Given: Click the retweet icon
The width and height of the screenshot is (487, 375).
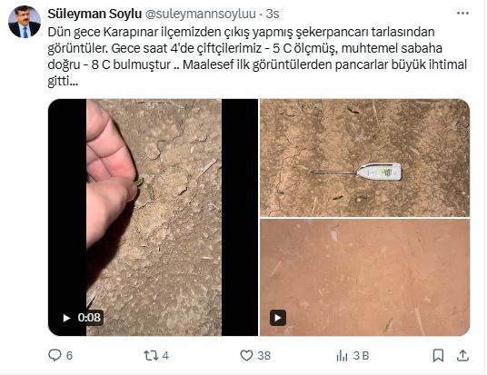Looking at the screenshot, I should (x=151, y=355).
